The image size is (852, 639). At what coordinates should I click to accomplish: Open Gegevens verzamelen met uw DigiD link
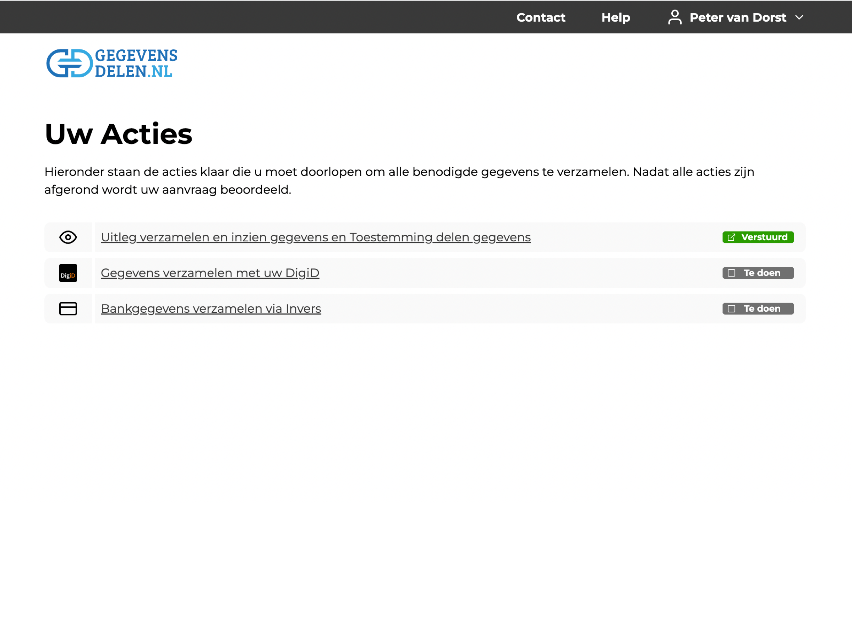point(210,273)
